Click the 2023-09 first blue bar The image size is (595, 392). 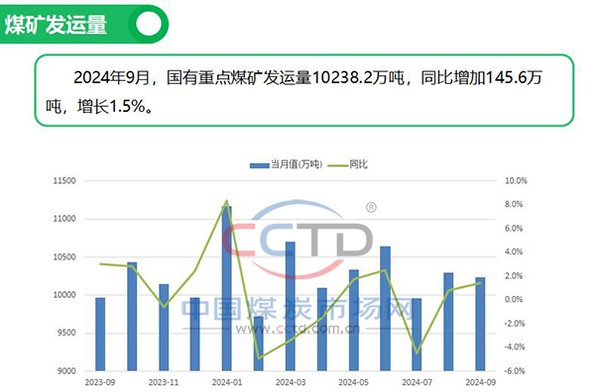click(x=100, y=334)
